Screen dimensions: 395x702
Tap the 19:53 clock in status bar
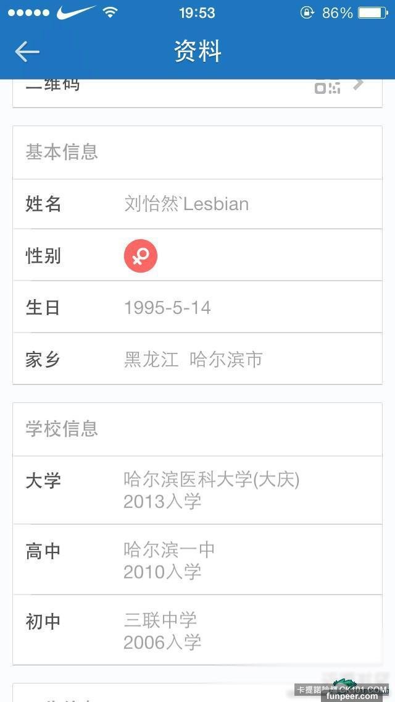click(197, 12)
